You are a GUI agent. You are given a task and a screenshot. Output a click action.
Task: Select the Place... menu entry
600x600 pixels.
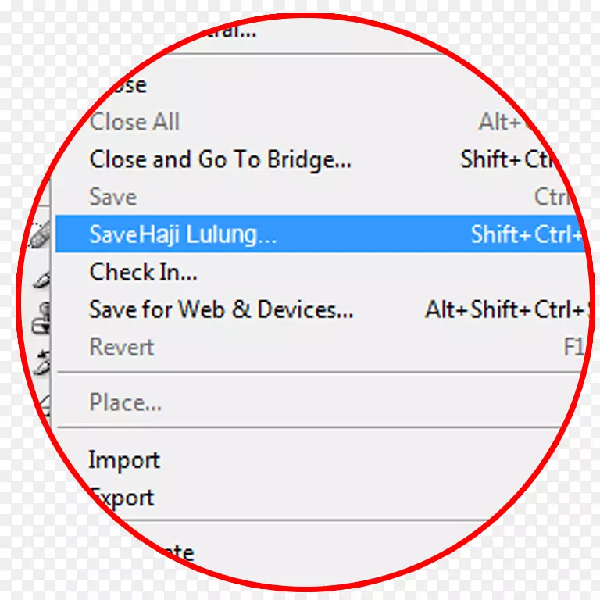click(x=126, y=402)
